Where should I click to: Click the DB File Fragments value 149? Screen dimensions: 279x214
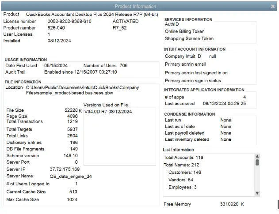point(74,149)
